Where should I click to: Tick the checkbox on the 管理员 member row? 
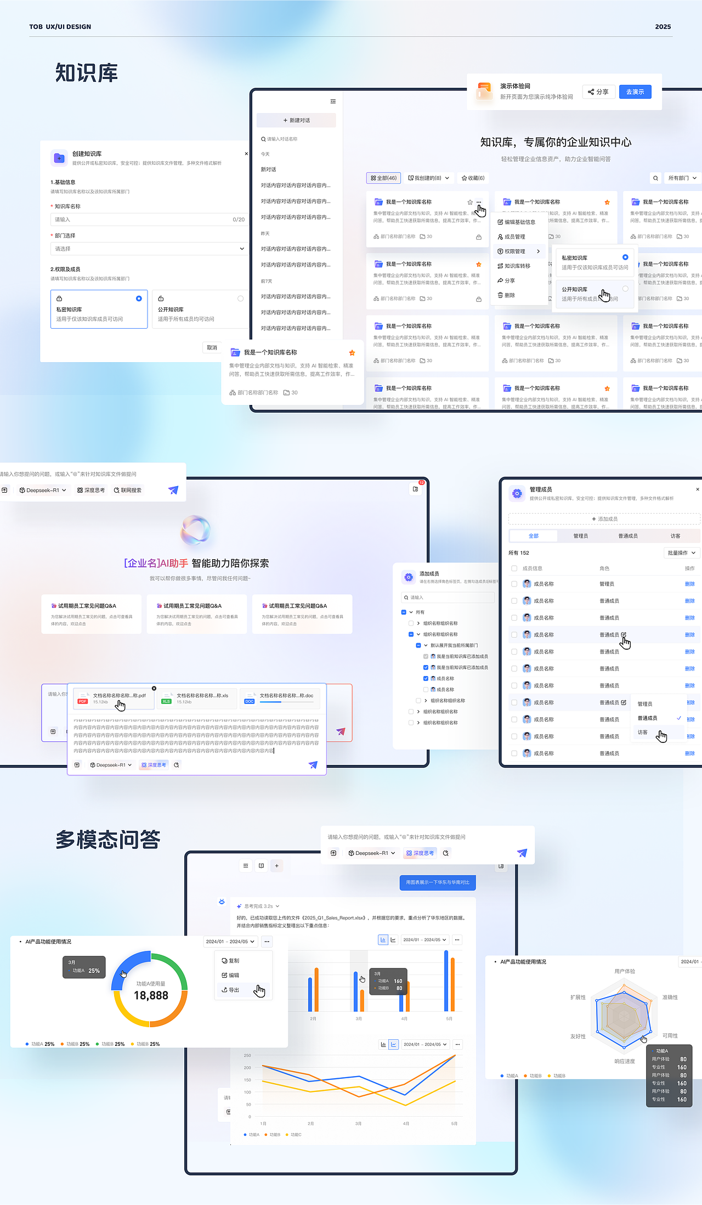pos(514,584)
